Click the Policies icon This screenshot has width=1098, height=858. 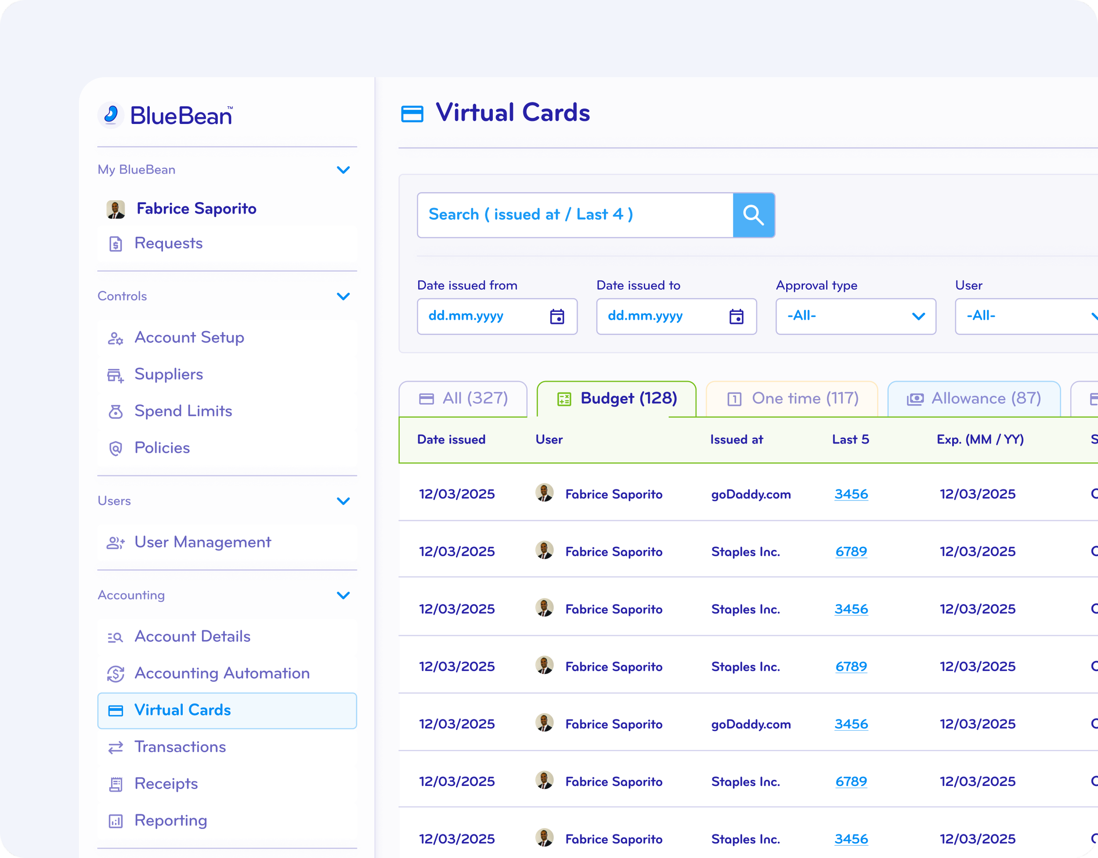(x=115, y=448)
